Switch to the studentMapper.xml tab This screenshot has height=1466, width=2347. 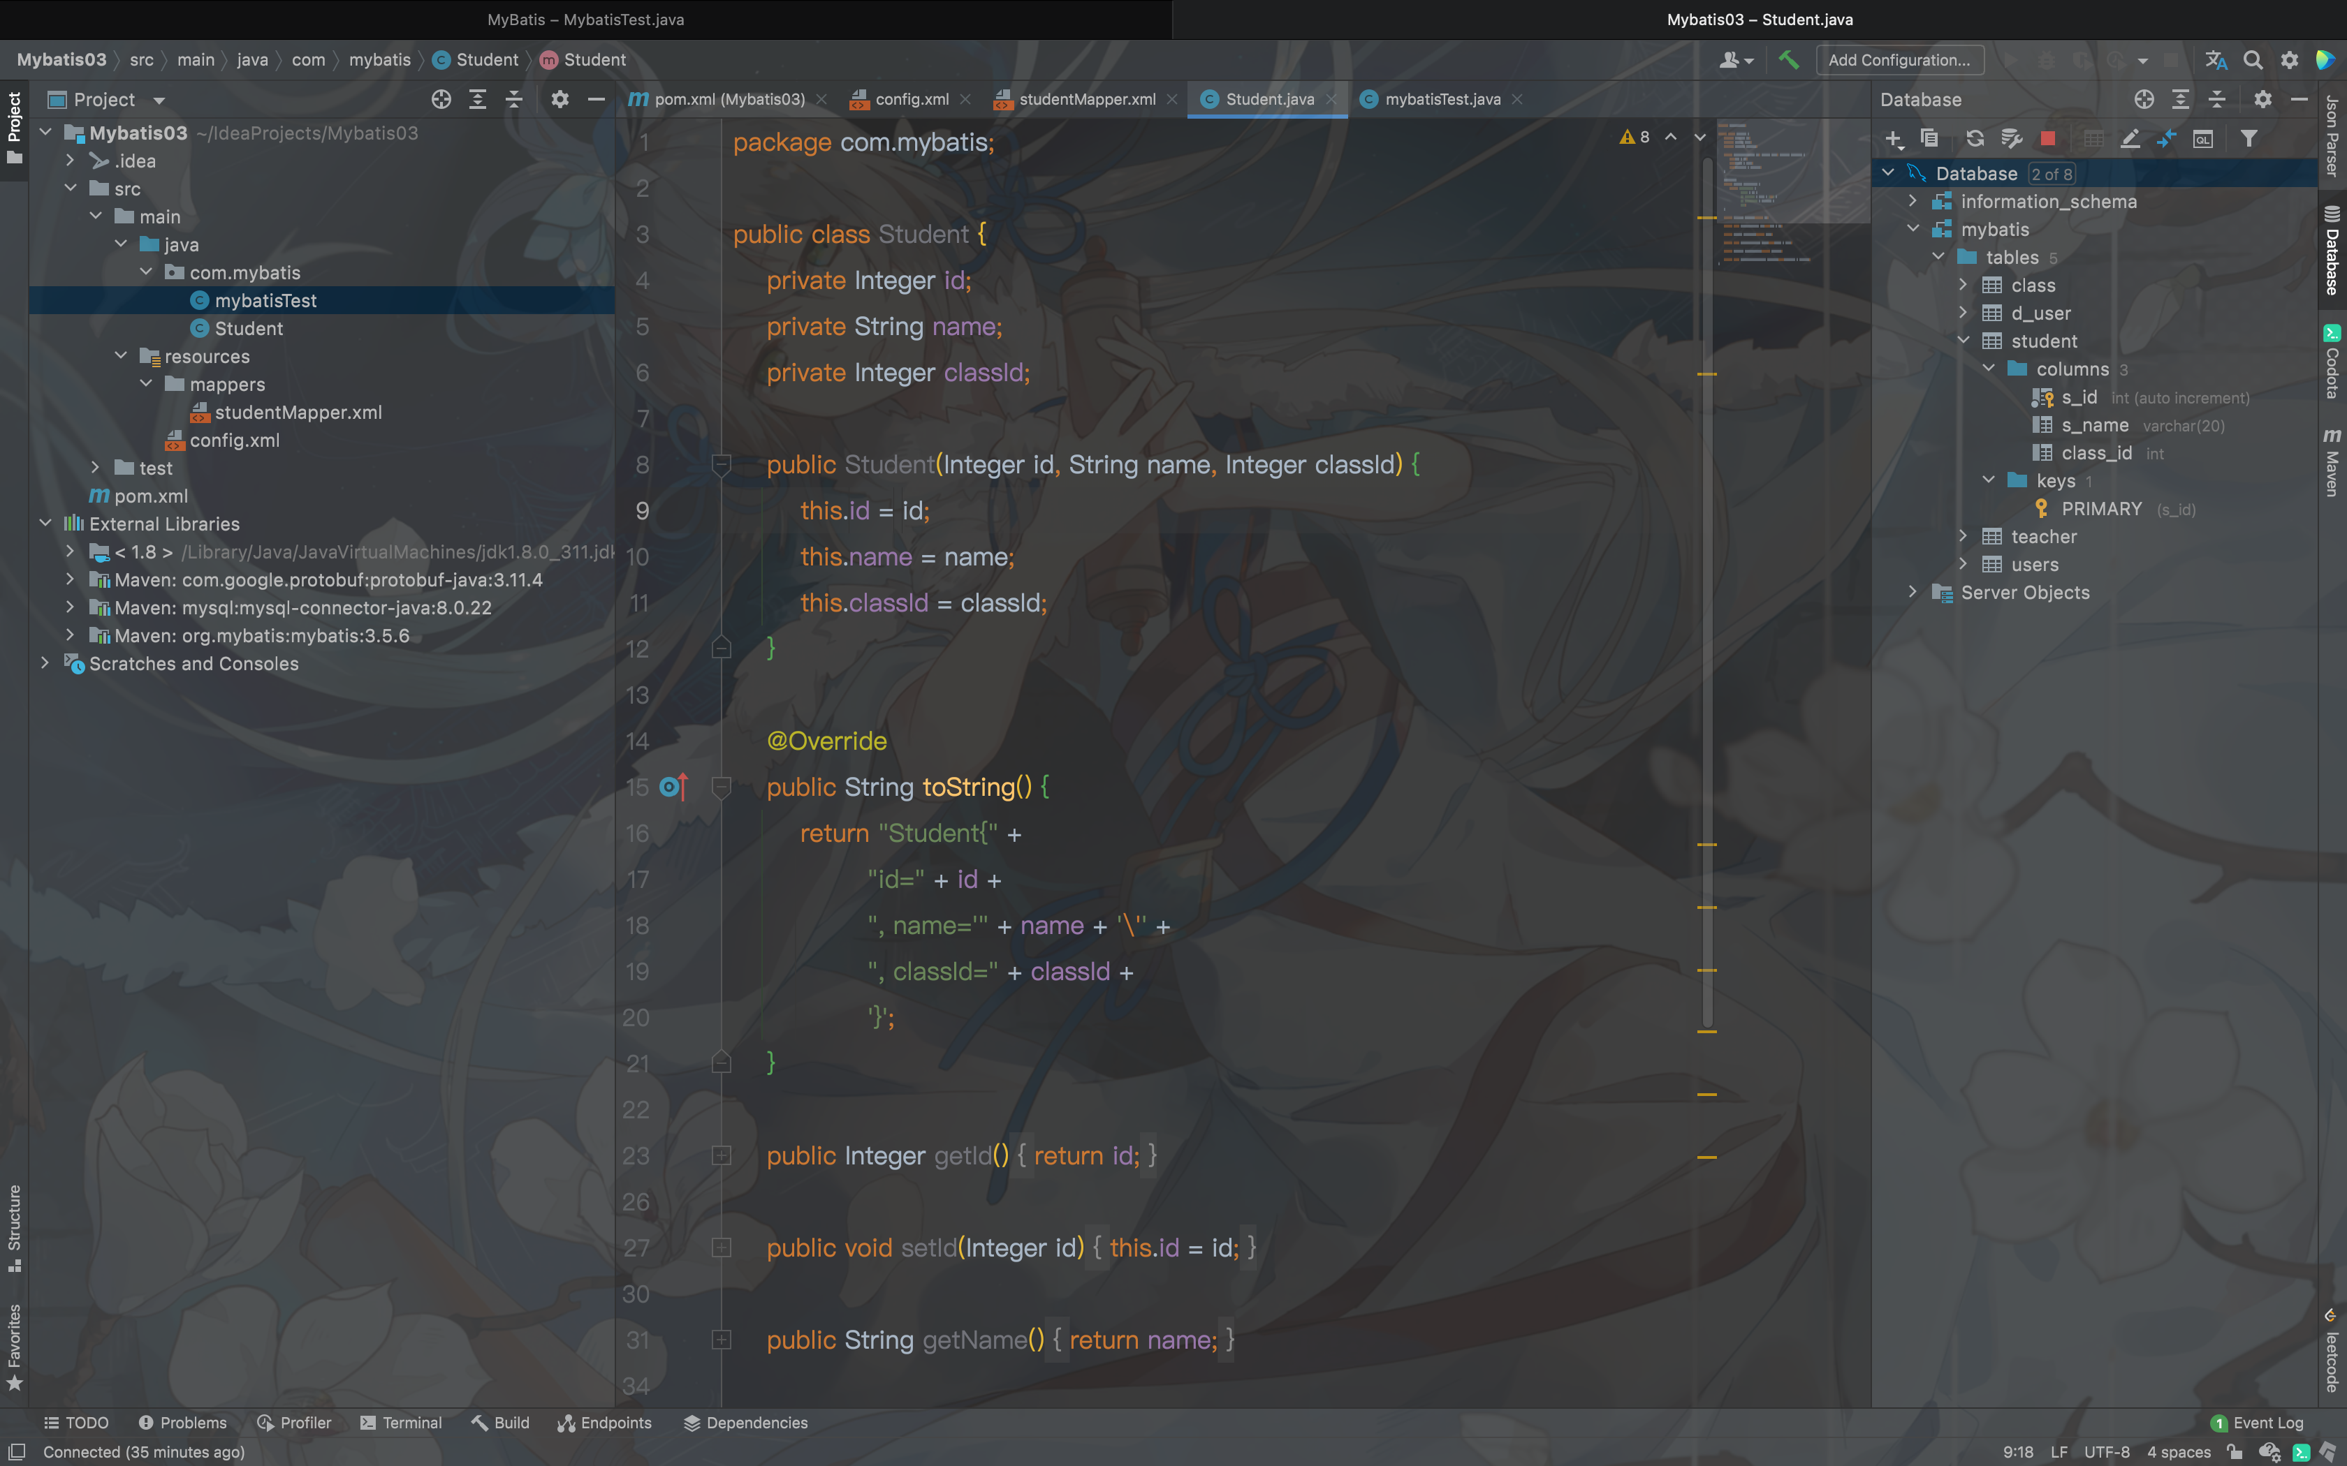[x=1086, y=99]
